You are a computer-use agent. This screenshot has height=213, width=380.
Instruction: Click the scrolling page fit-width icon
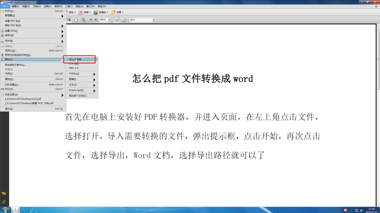(117, 20)
